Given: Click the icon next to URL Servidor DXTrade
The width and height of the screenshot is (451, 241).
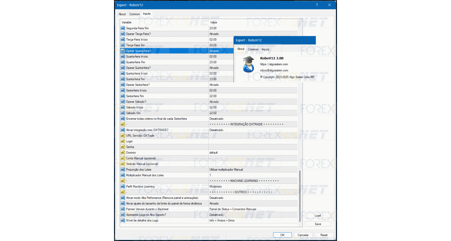Looking at the screenshot, I should point(122,136).
